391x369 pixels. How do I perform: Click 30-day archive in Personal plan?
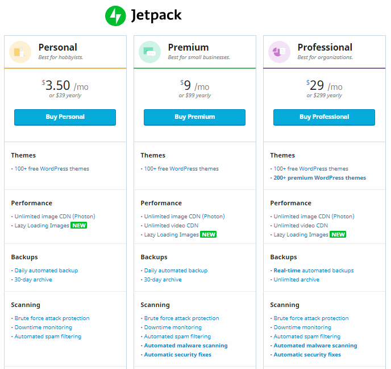(x=34, y=280)
